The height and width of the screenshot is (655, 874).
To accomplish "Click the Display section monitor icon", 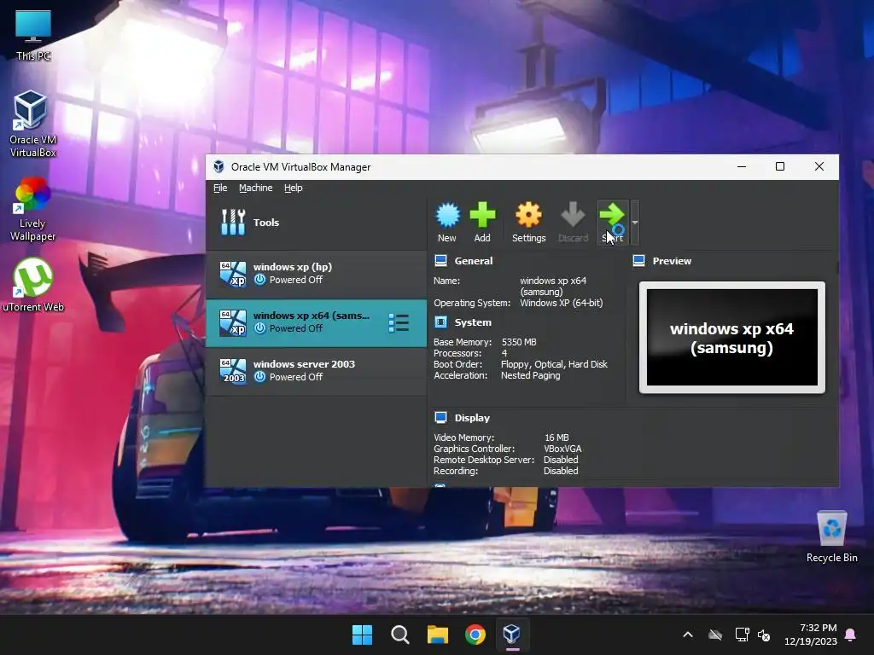I will point(441,417).
